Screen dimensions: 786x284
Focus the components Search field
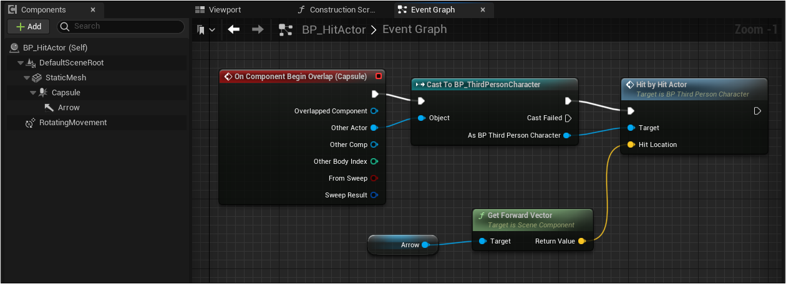tap(121, 26)
